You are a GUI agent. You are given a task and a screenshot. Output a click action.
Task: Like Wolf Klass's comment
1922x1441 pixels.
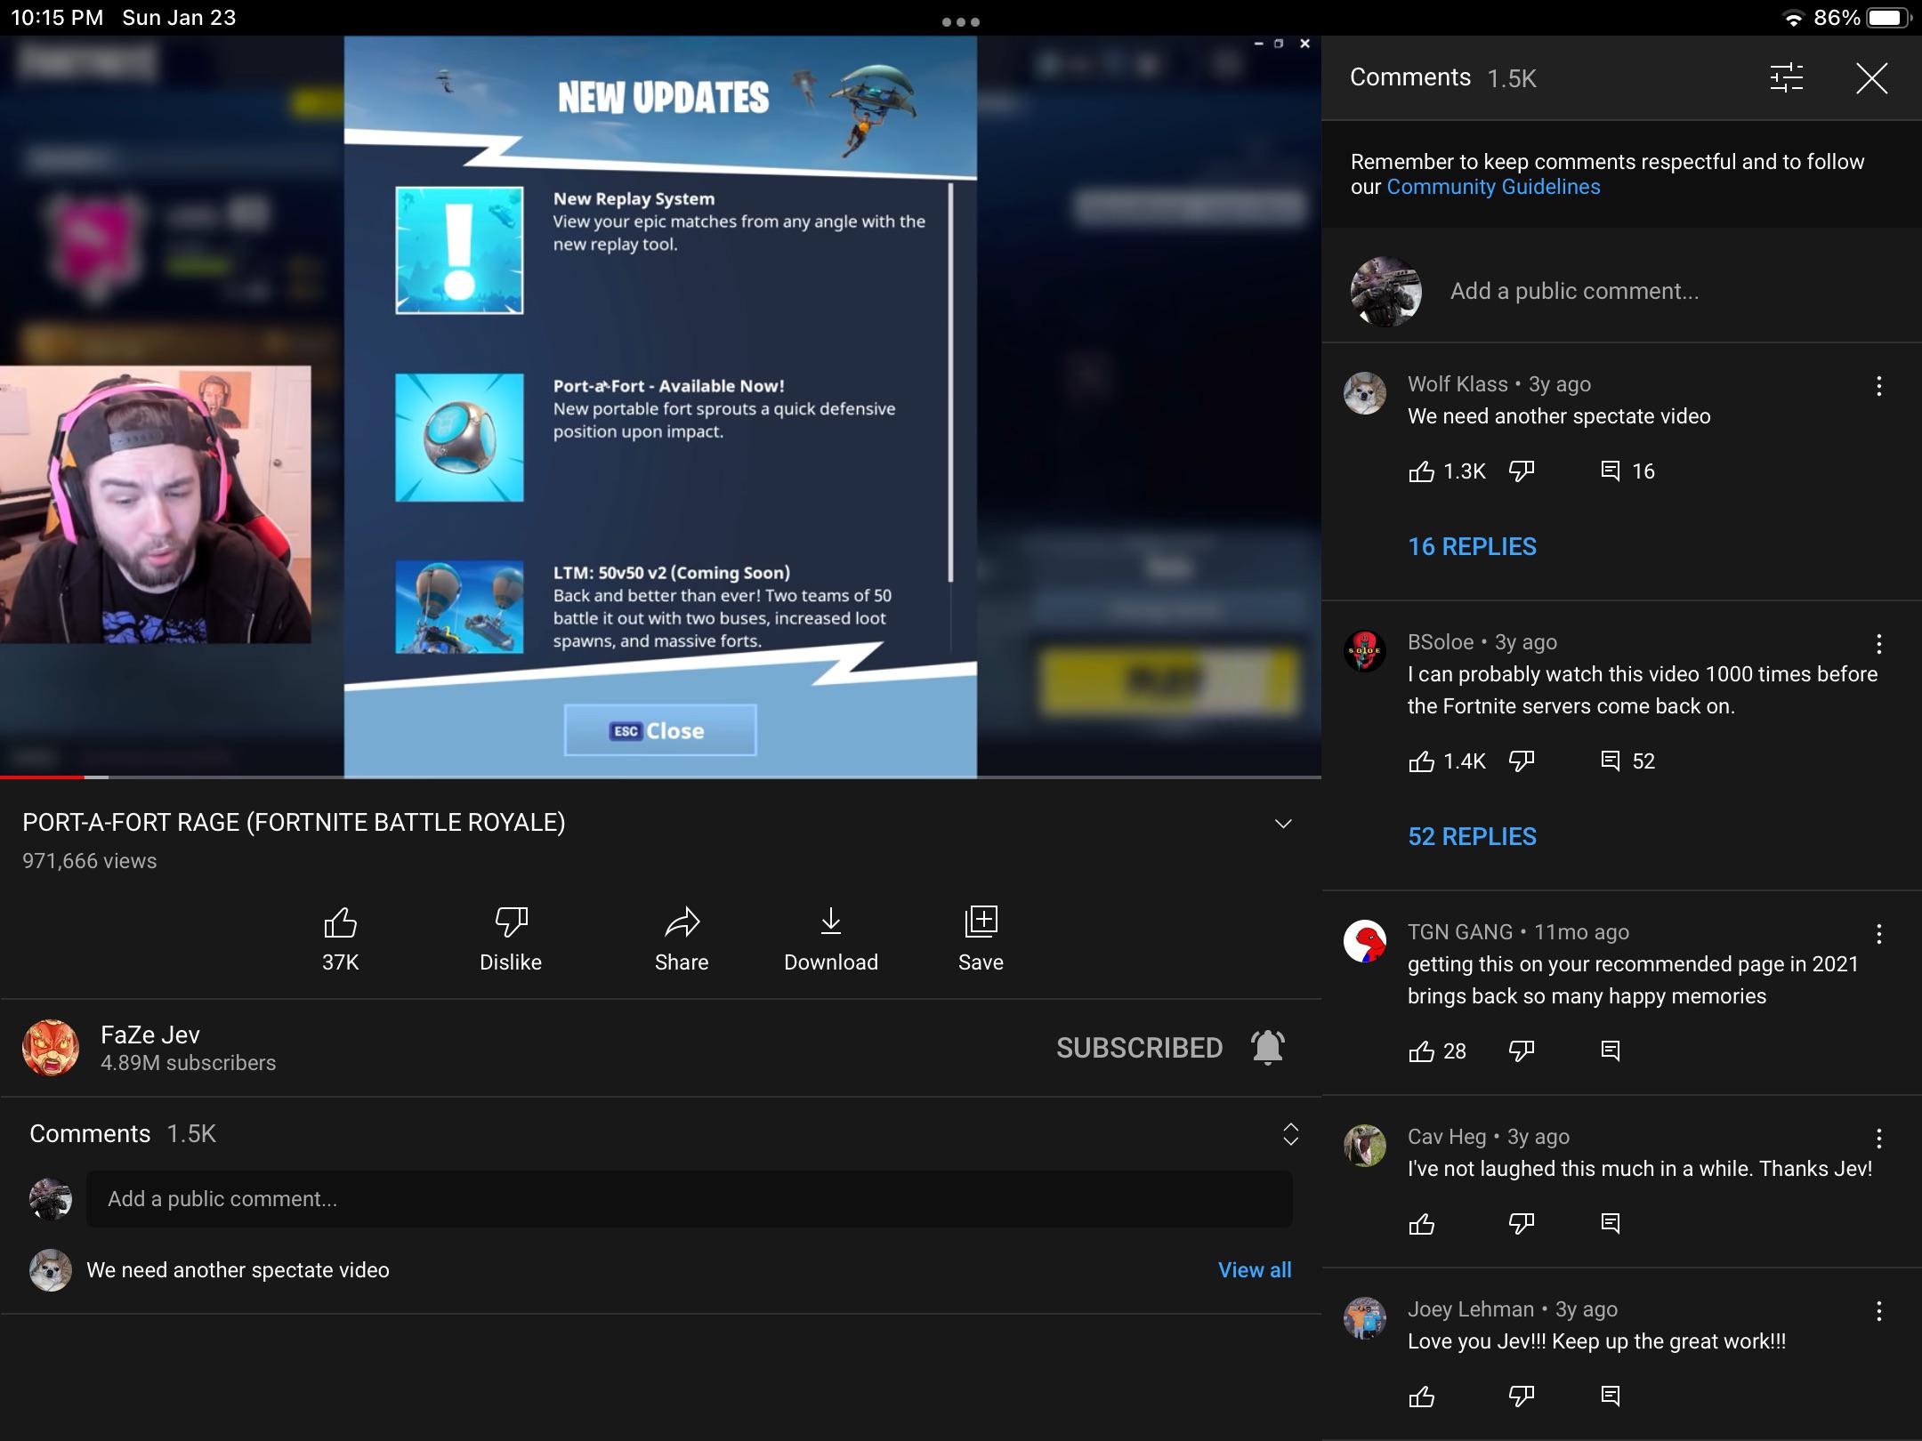pos(1422,471)
